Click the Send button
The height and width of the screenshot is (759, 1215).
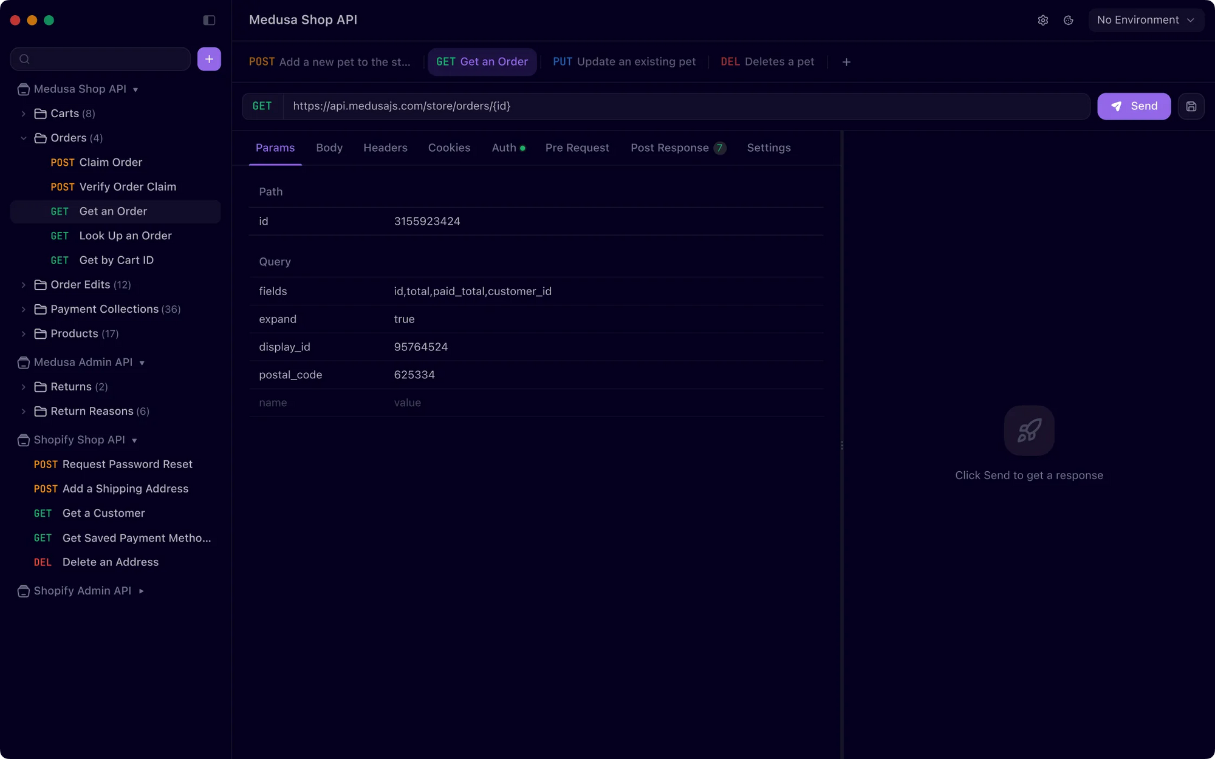pos(1134,106)
